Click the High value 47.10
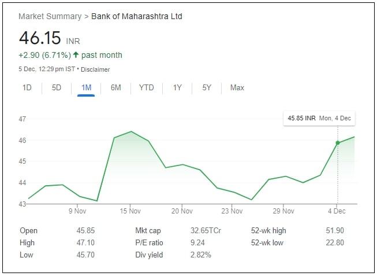The width and height of the screenshot is (377, 276). click(85, 242)
